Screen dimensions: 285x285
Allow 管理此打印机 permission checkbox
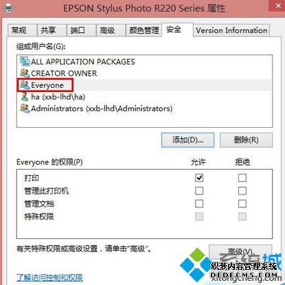click(199, 191)
